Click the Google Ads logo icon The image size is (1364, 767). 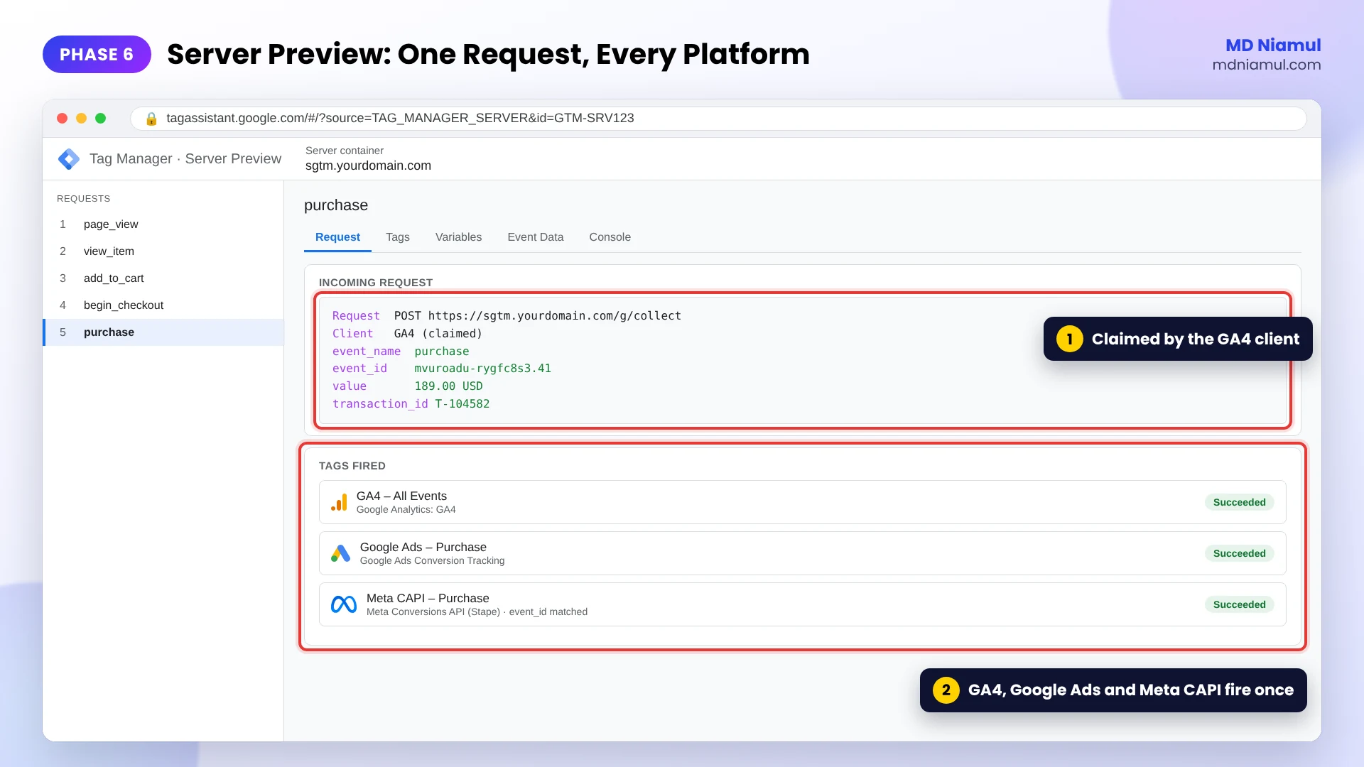click(340, 554)
